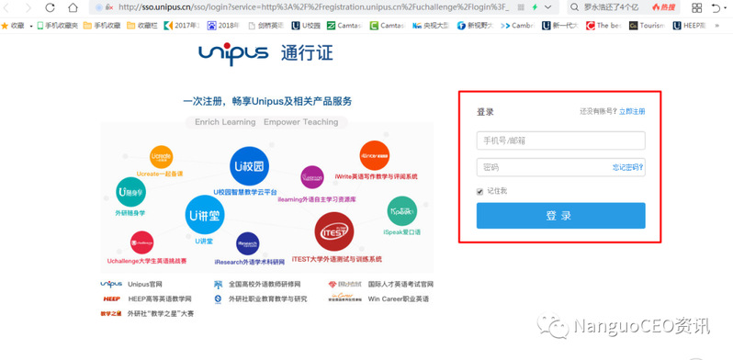Open the Tourism bookmark
The height and width of the screenshot is (360, 733).
(647, 26)
